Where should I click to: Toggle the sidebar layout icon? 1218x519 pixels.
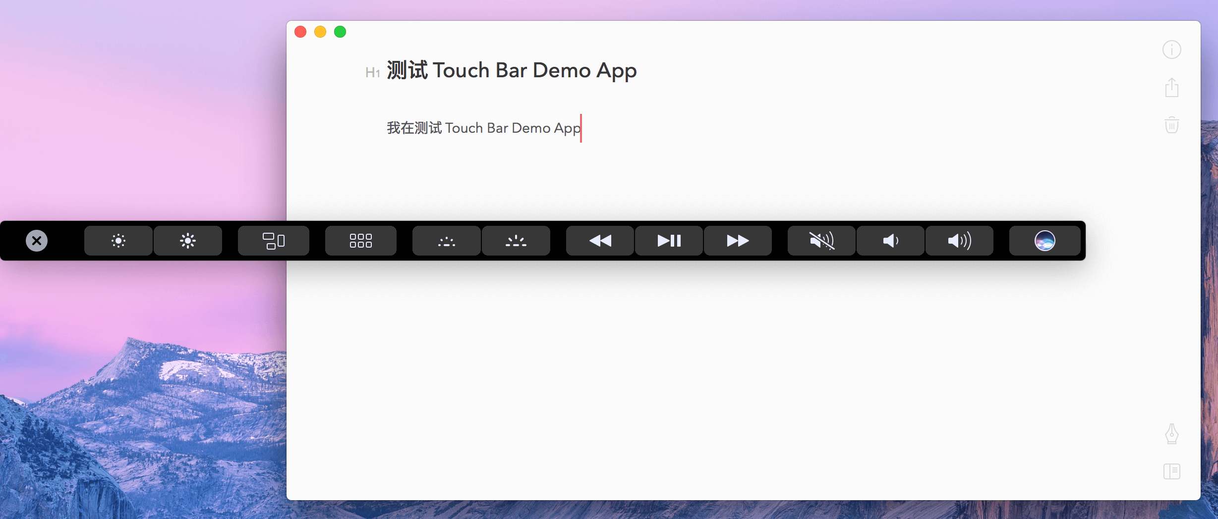[1172, 471]
